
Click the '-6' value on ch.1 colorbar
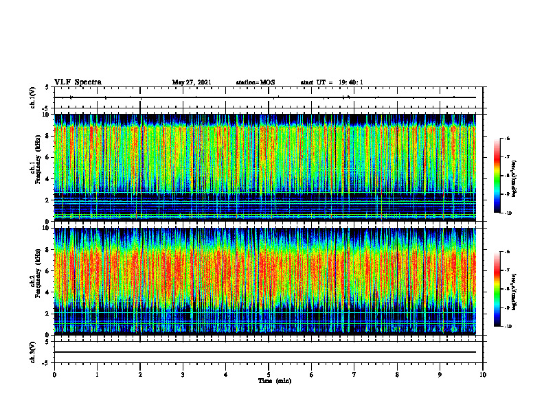[x=508, y=138]
